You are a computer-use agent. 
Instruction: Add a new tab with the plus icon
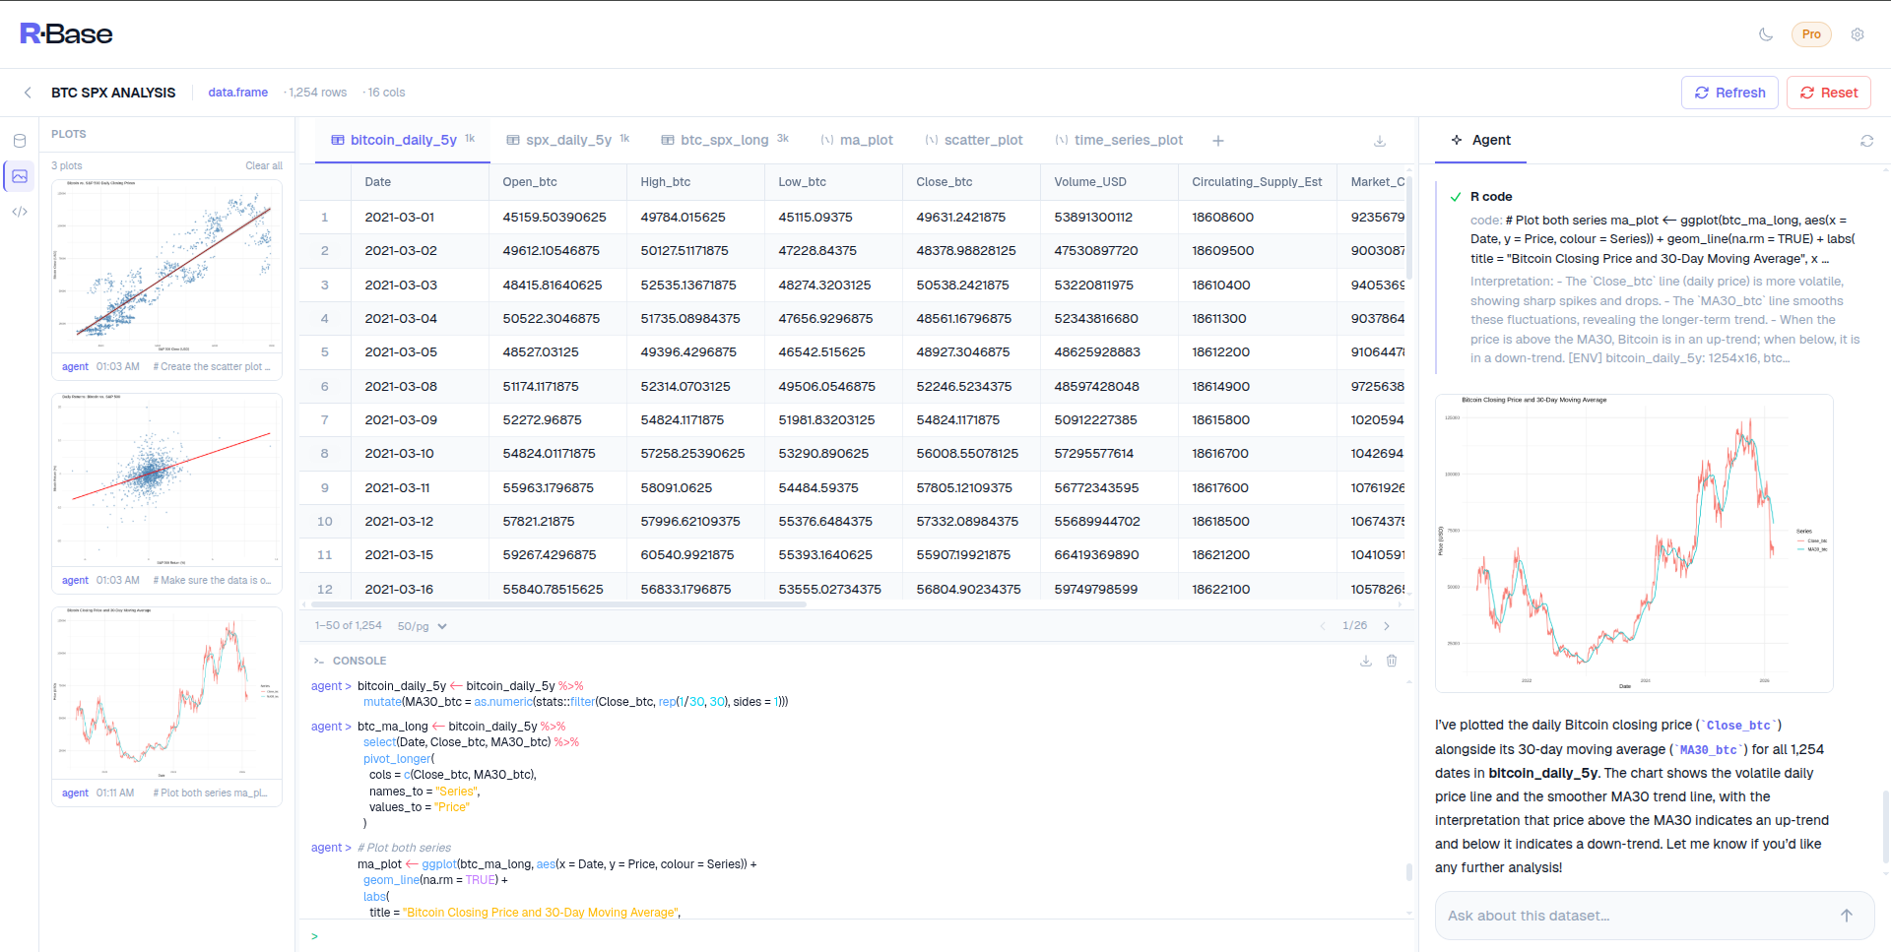[1218, 141]
